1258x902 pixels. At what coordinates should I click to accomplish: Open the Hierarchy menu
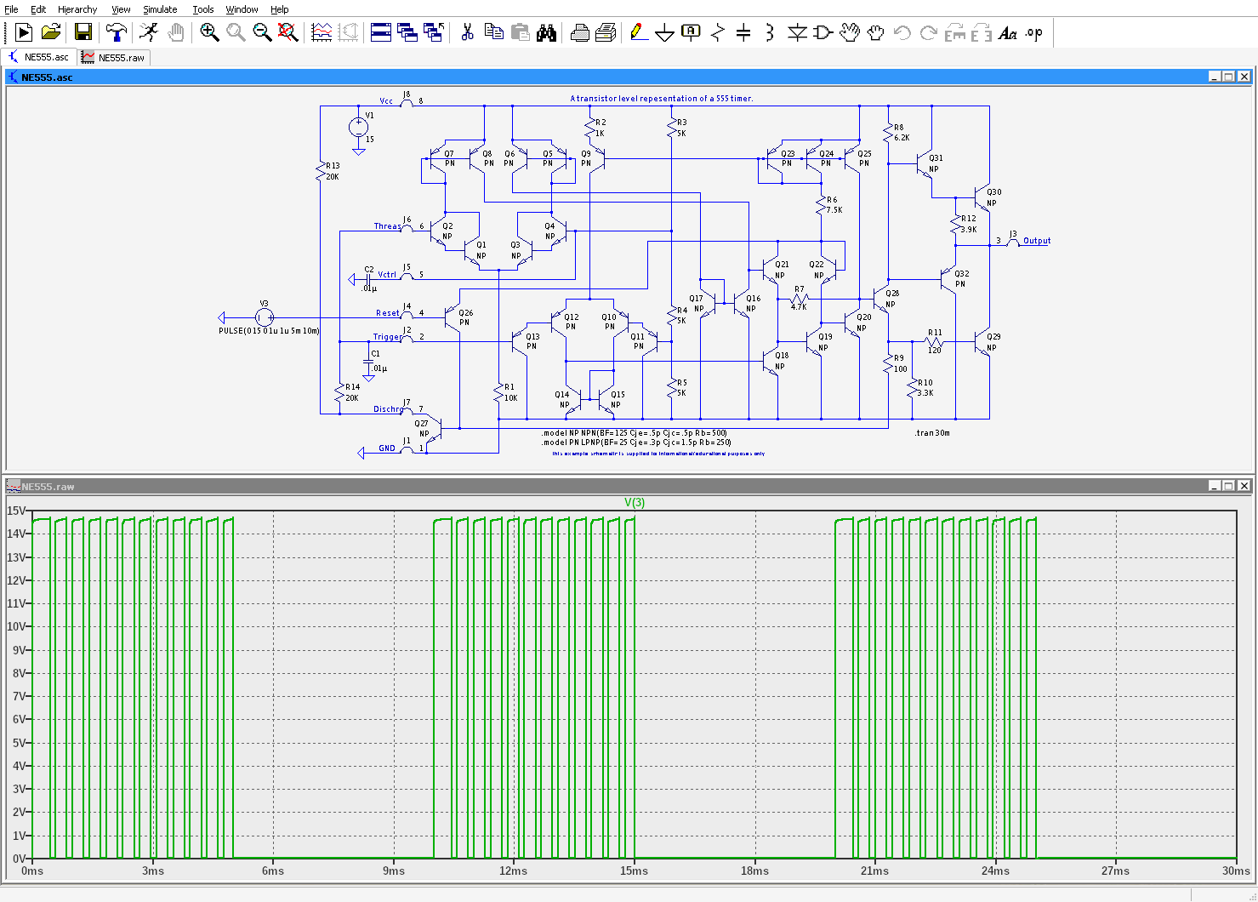coord(77,9)
